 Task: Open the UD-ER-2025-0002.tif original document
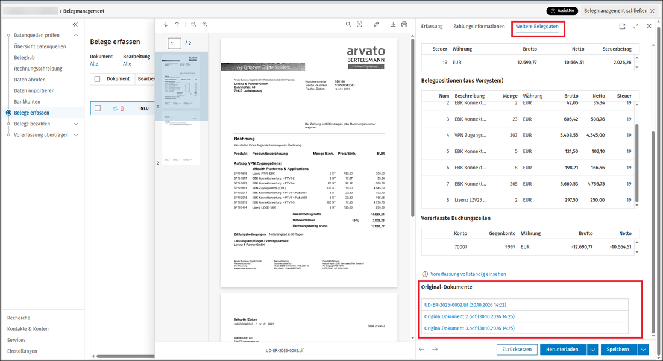point(465,305)
